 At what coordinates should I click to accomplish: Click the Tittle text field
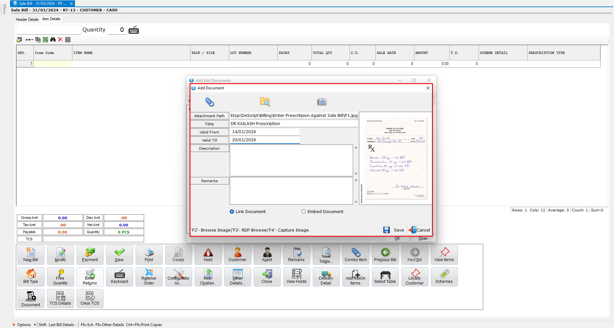[x=294, y=124]
